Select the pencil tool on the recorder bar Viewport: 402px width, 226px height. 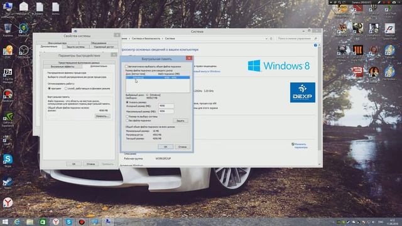click(379, 3)
